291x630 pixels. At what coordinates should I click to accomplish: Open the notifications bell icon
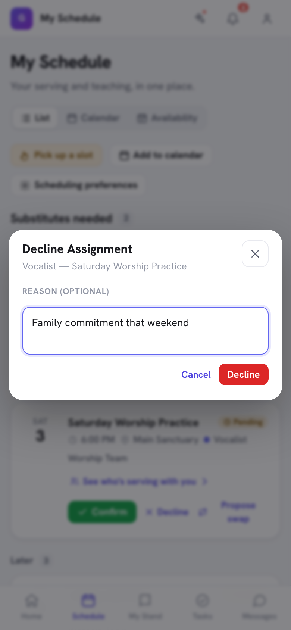point(233,18)
